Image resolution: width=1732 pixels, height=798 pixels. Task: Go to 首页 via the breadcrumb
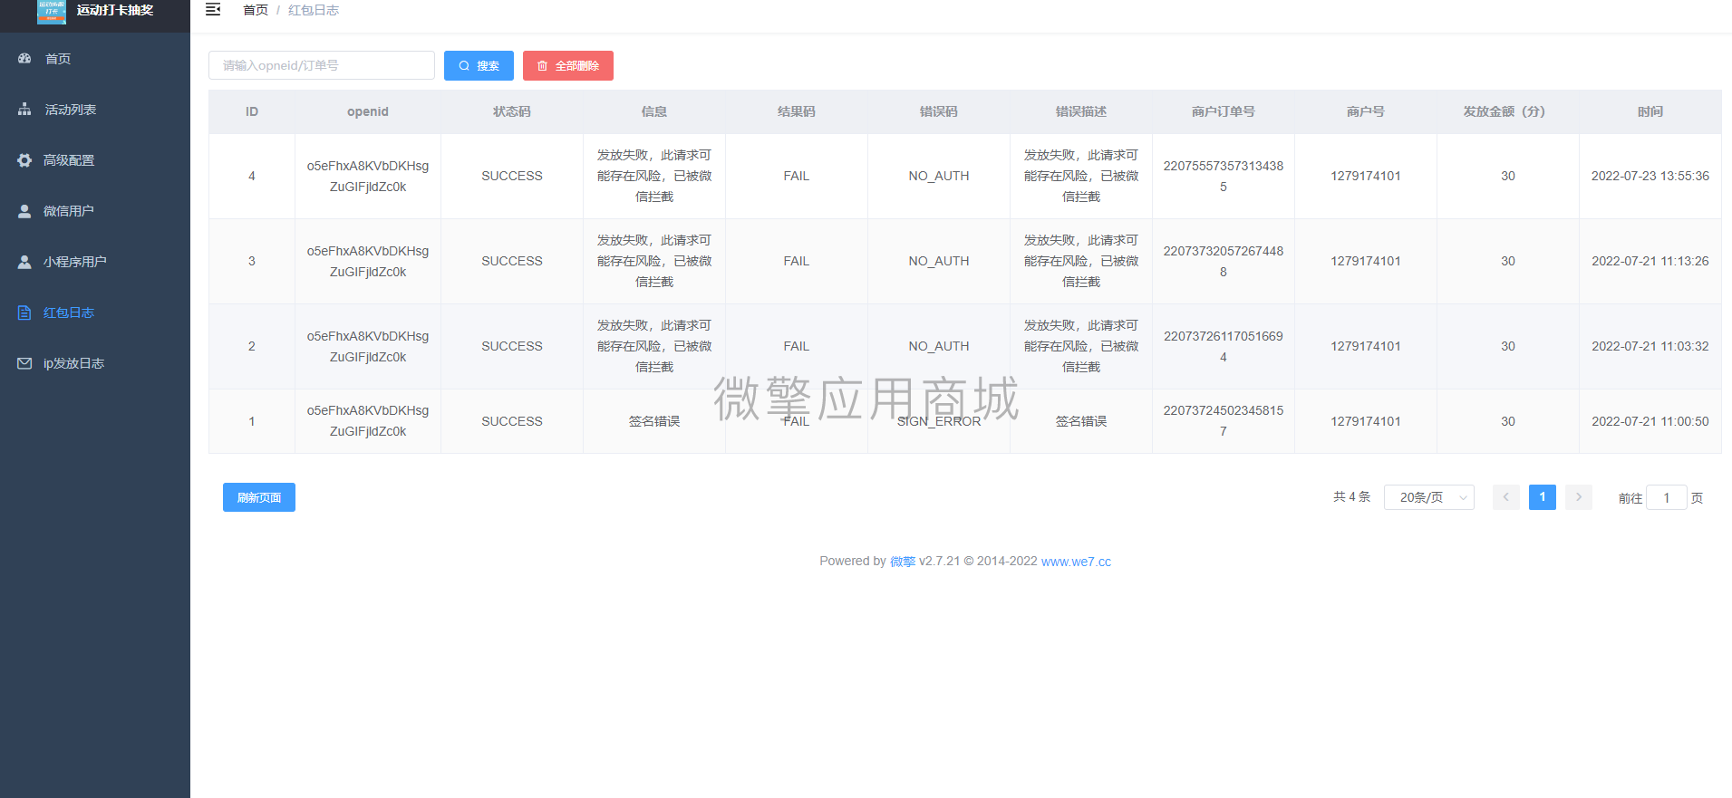point(256,10)
